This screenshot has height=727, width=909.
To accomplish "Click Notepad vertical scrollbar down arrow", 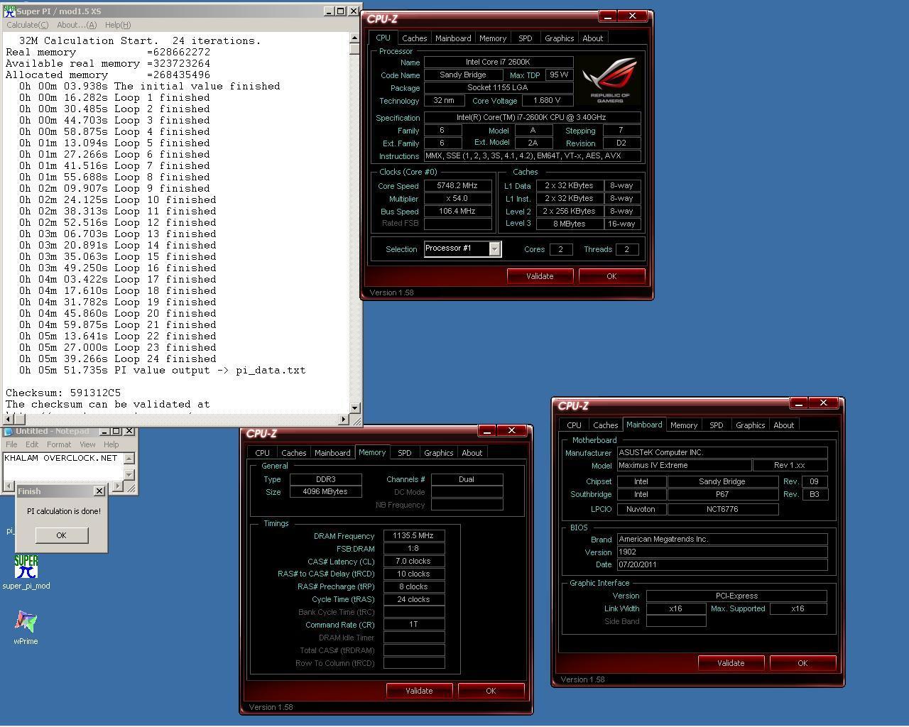I will [x=129, y=474].
